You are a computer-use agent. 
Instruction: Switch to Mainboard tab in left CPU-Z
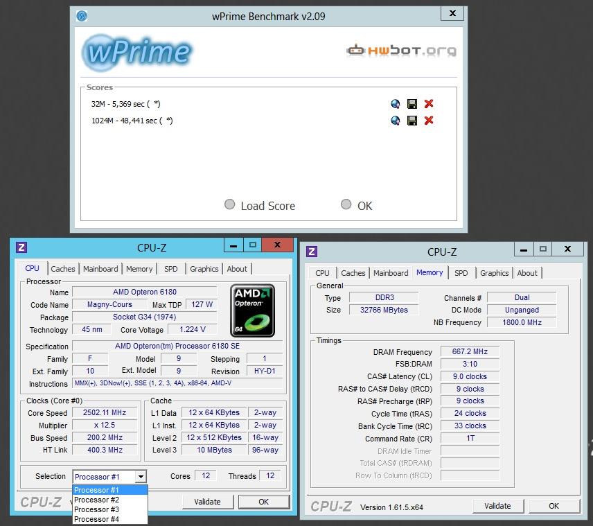point(100,269)
